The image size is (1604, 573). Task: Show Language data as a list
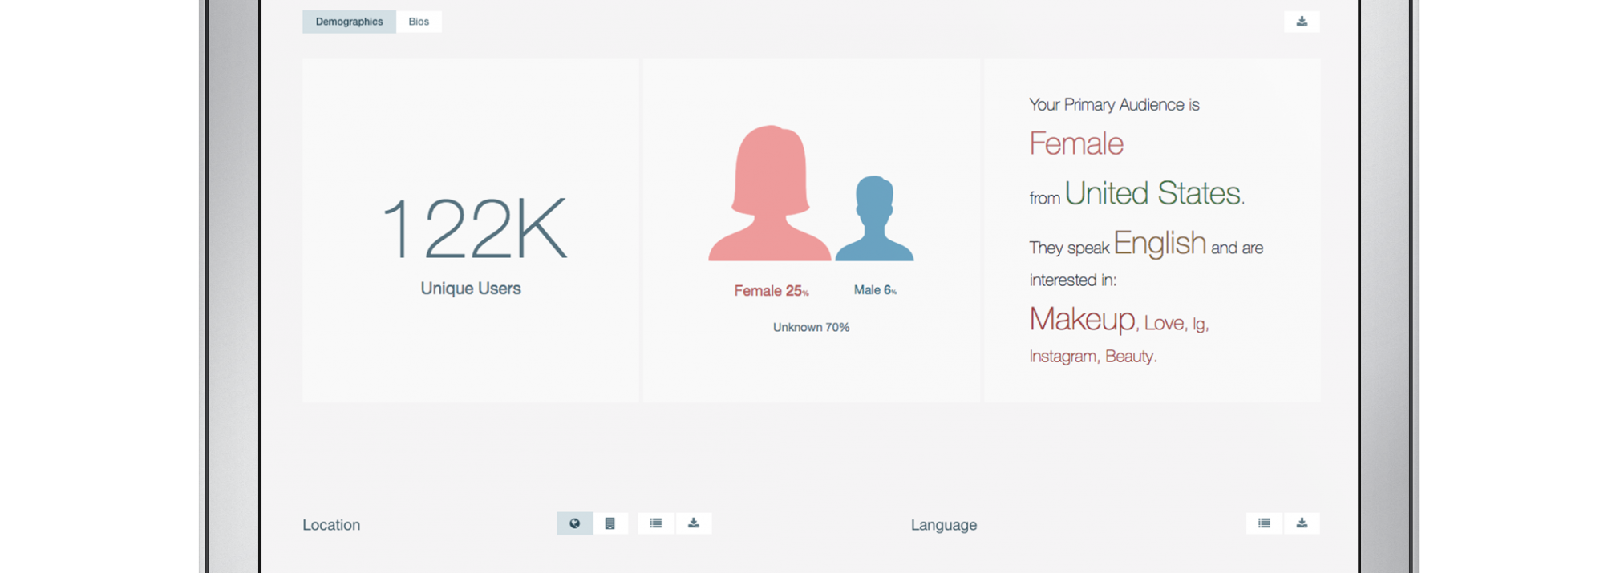click(x=1264, y=523)
